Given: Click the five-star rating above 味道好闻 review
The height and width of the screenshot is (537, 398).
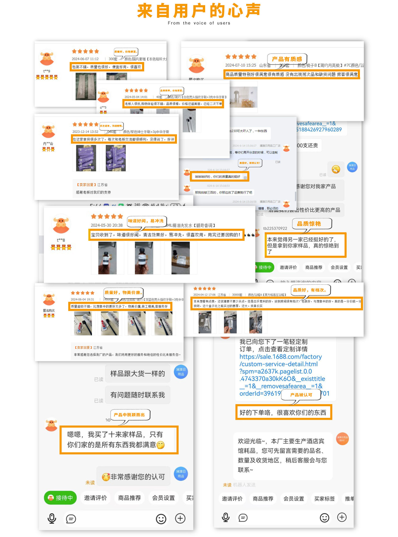Looking at the screenshot, I should [x=107, y=216].
